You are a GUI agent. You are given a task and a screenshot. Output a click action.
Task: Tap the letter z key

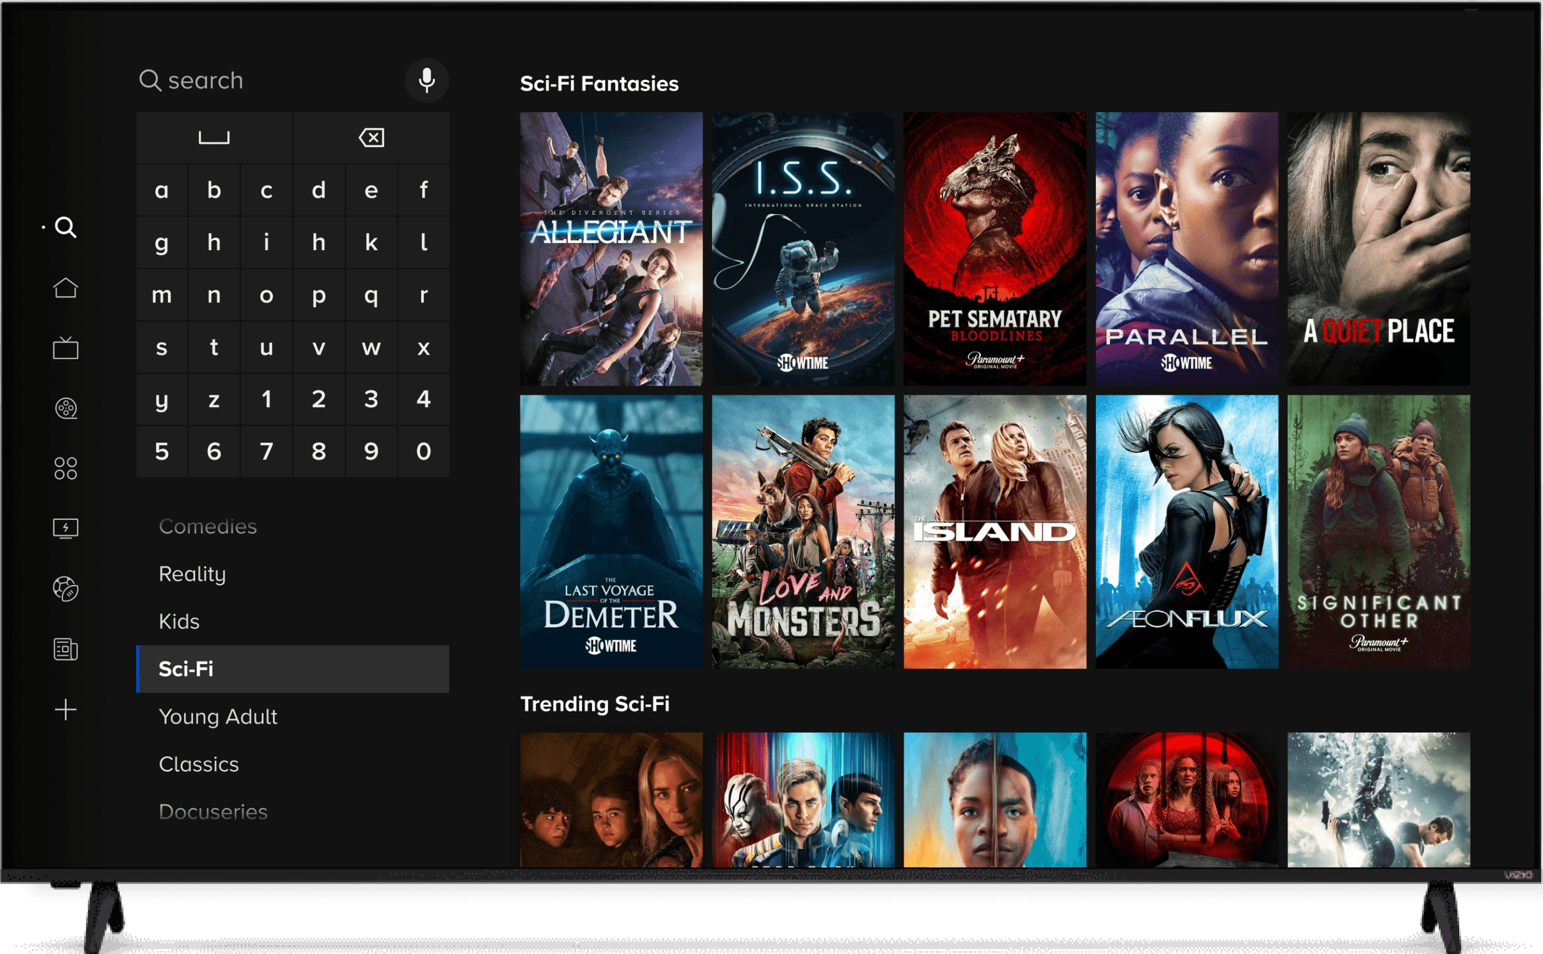coord(214,399)
